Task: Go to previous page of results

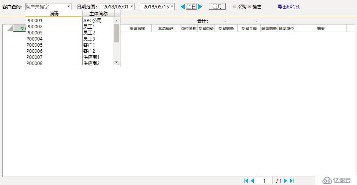Action: tap(252, 181)
